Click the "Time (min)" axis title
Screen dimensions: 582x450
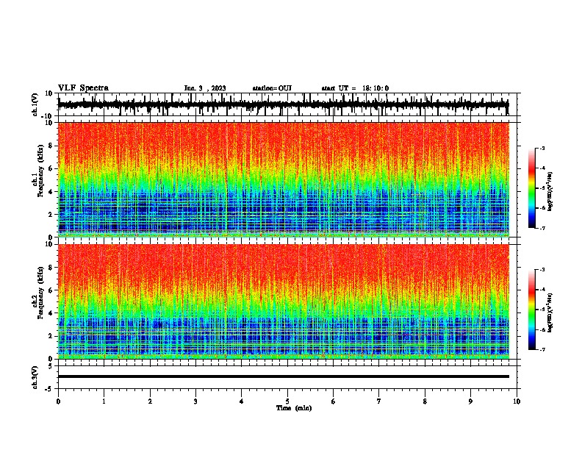(294, 408)
